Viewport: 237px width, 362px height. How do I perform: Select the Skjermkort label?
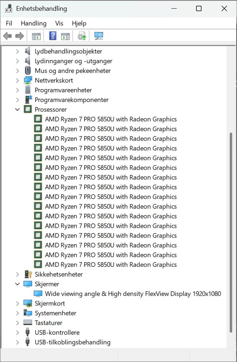[50, 303]
